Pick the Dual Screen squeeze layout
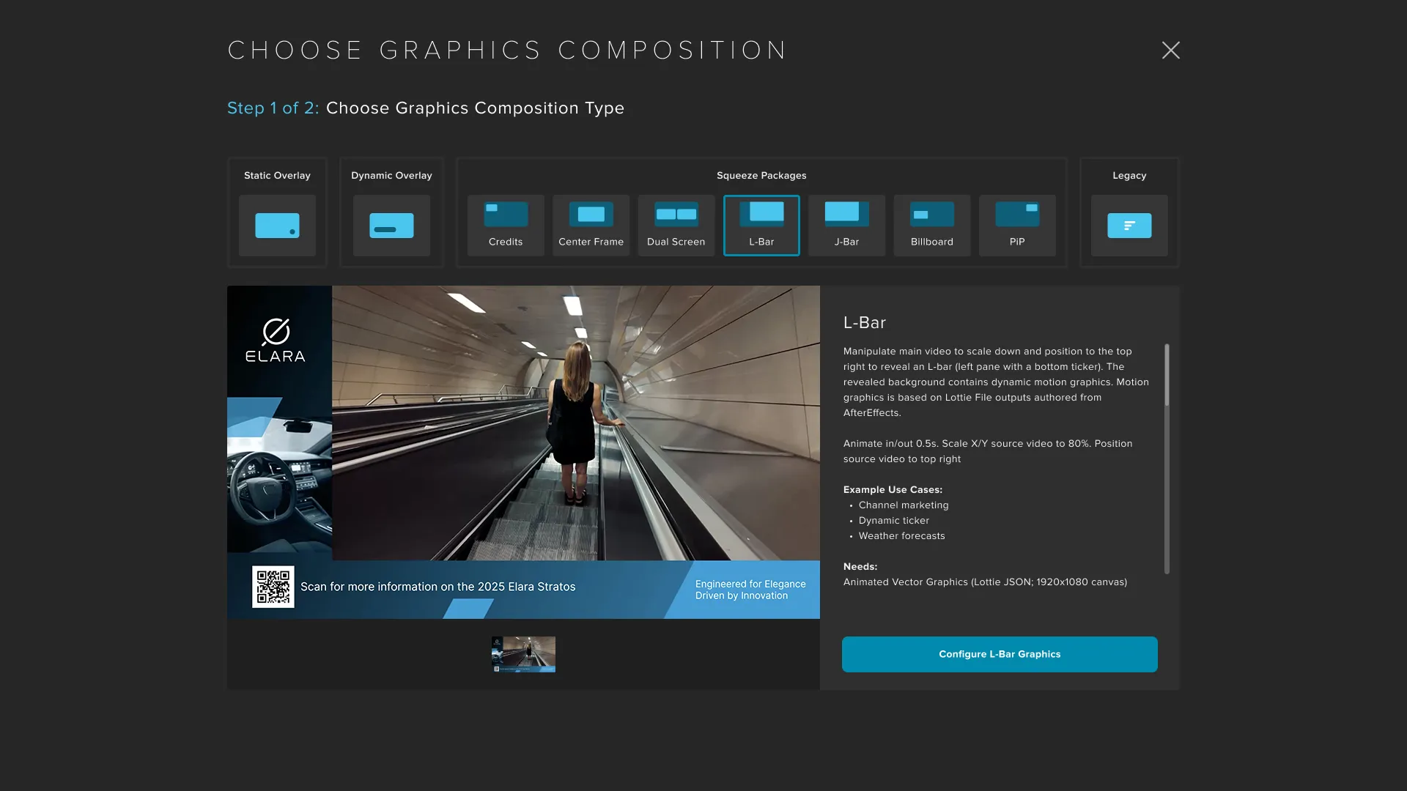The height and width of the screenshot is (791, 1407). click(x=676, y=225)
